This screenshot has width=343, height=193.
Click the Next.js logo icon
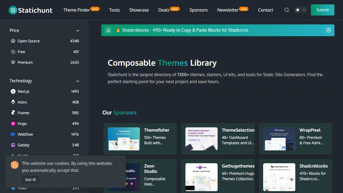pyautogui.click(x=13, y=91)
